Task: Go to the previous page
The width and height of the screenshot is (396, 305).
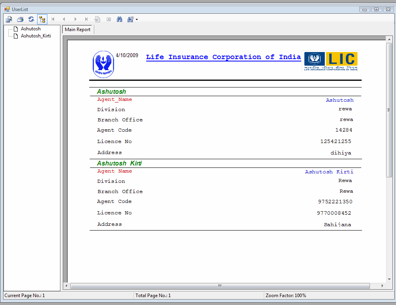Action: (64, 19)
